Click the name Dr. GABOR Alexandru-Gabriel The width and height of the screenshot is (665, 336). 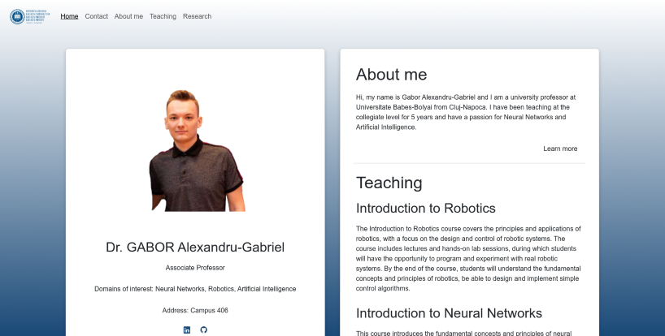point(195,248)
